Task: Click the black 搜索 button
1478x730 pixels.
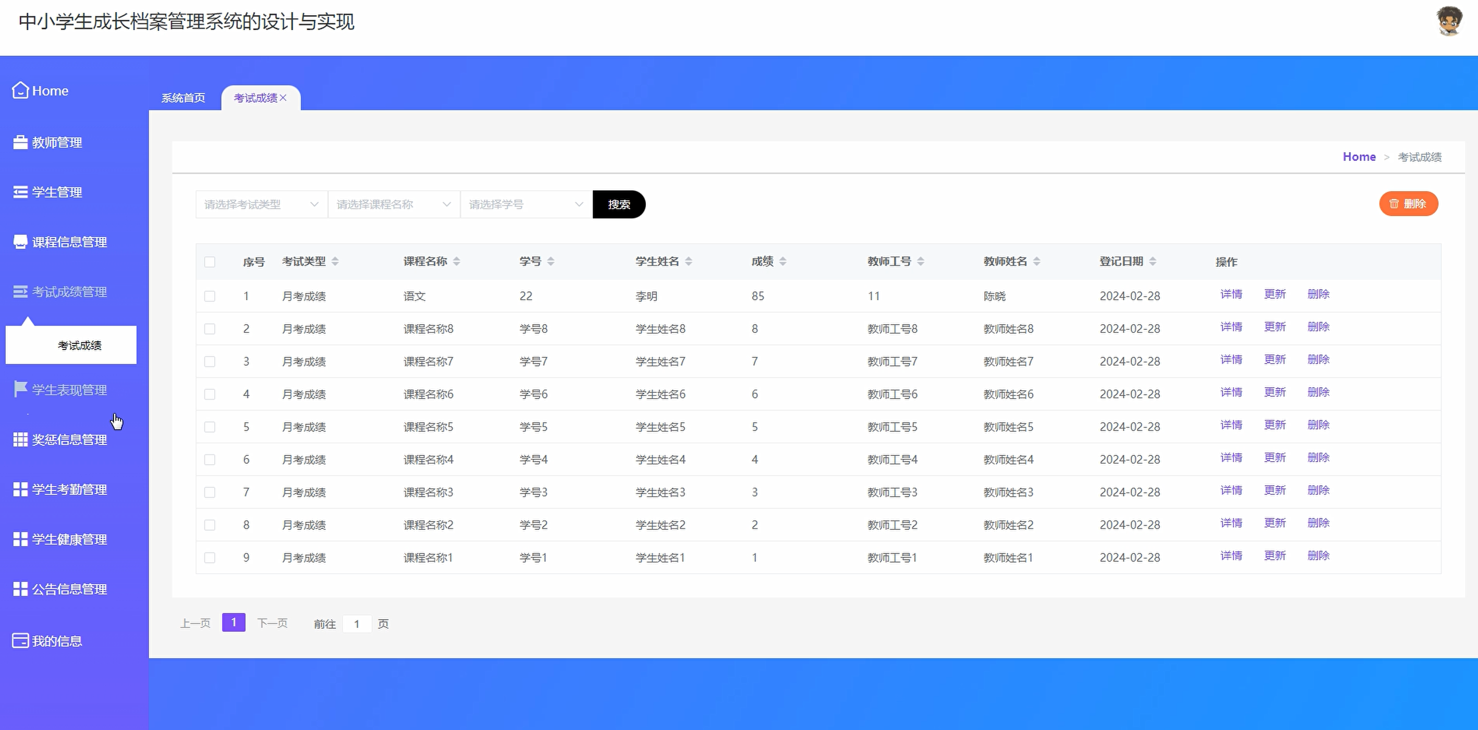Action: coord(619,204)
